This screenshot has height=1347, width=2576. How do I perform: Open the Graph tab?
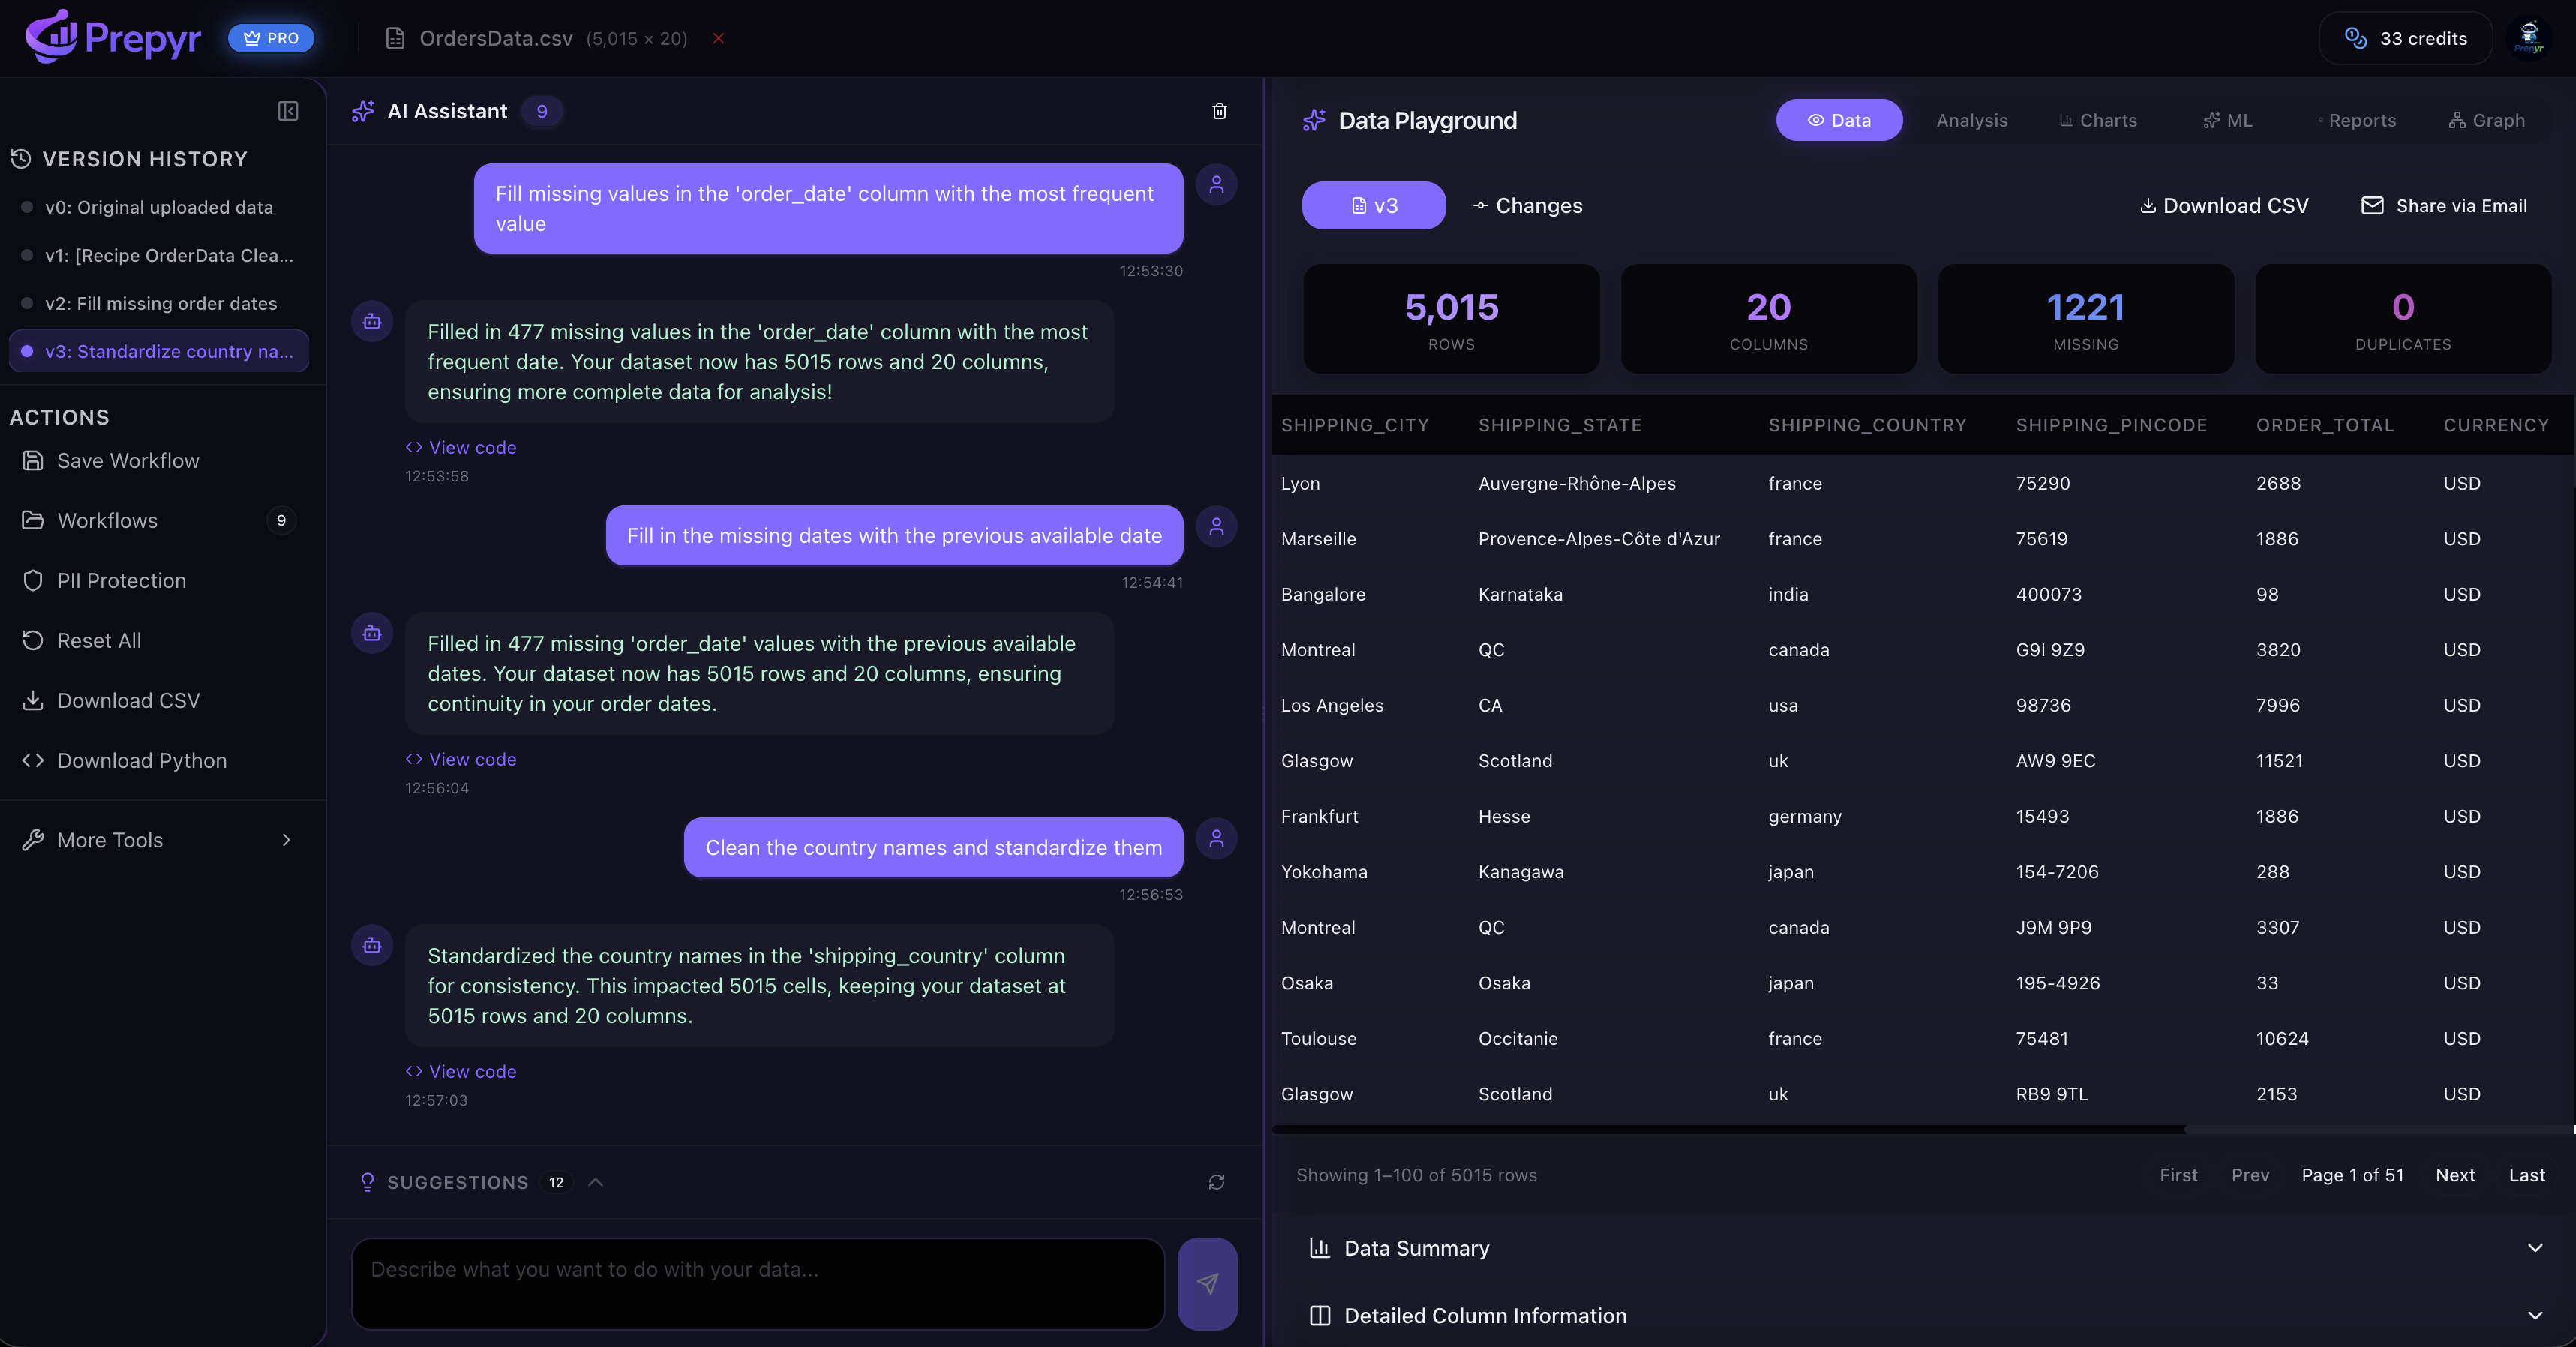pos(2486,120)
